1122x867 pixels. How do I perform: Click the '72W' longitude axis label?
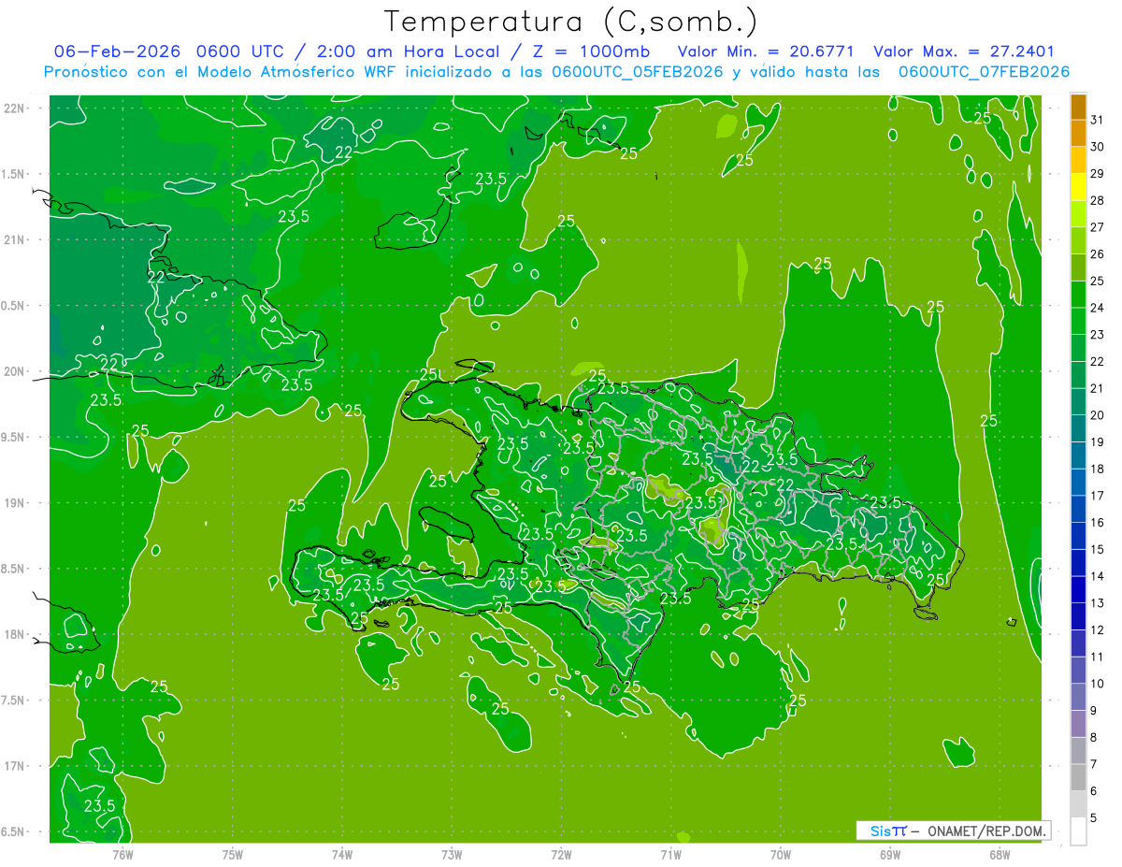point(562,854)
